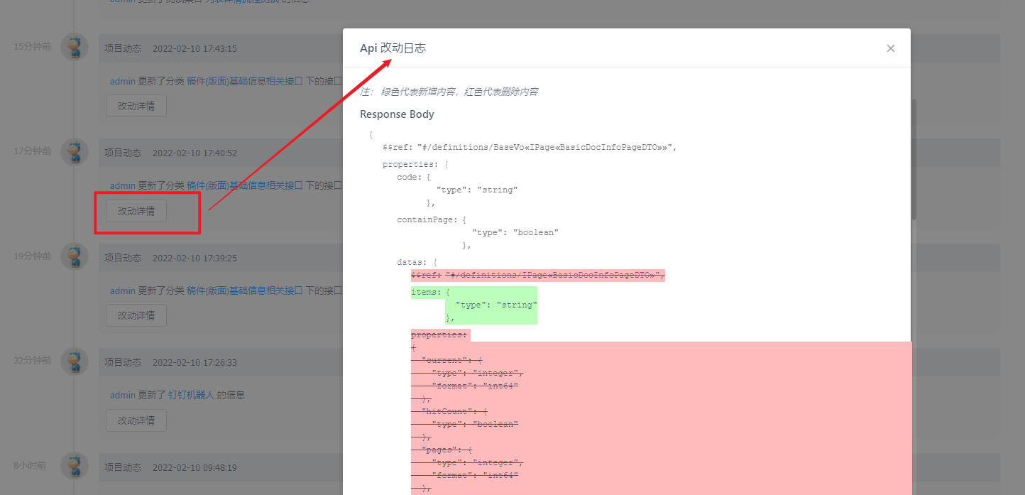
Task: Click the "datas: {" line
Action: 417,263
